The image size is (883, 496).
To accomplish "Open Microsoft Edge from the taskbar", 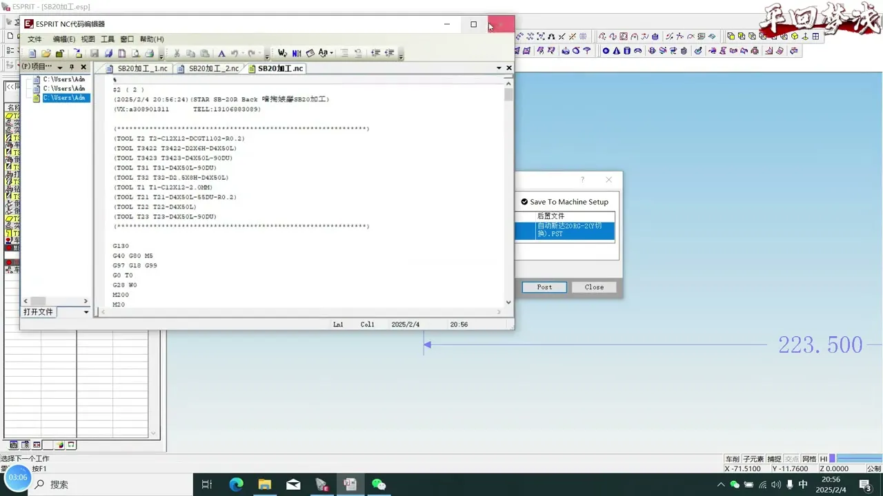I will [x=236, y=484].
